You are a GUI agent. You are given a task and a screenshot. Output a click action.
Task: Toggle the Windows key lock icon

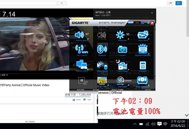coord(83,81)
